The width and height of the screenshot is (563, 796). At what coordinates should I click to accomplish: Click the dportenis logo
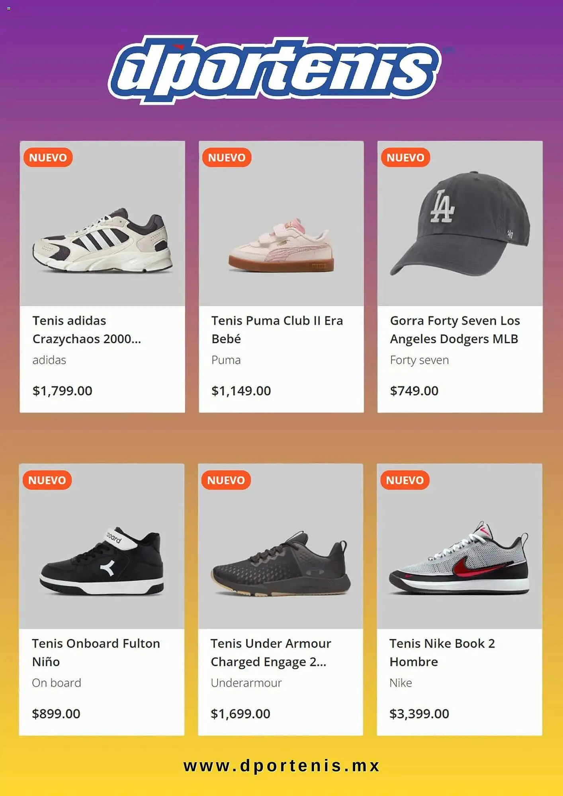pos(275,70)
